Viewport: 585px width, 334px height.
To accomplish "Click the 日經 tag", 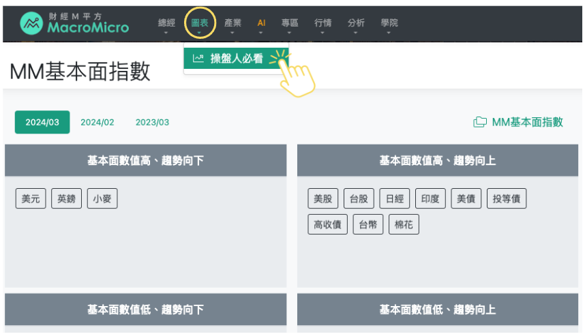I will tap(394, 198).
